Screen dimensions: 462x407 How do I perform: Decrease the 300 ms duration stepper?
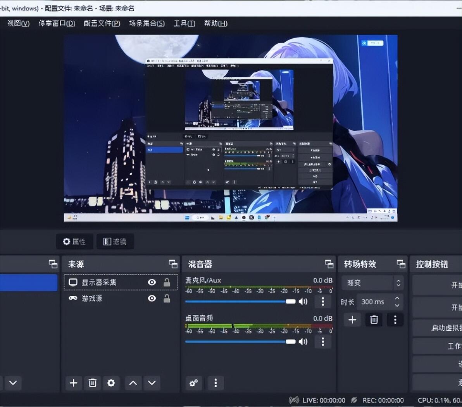pos(397,305)
